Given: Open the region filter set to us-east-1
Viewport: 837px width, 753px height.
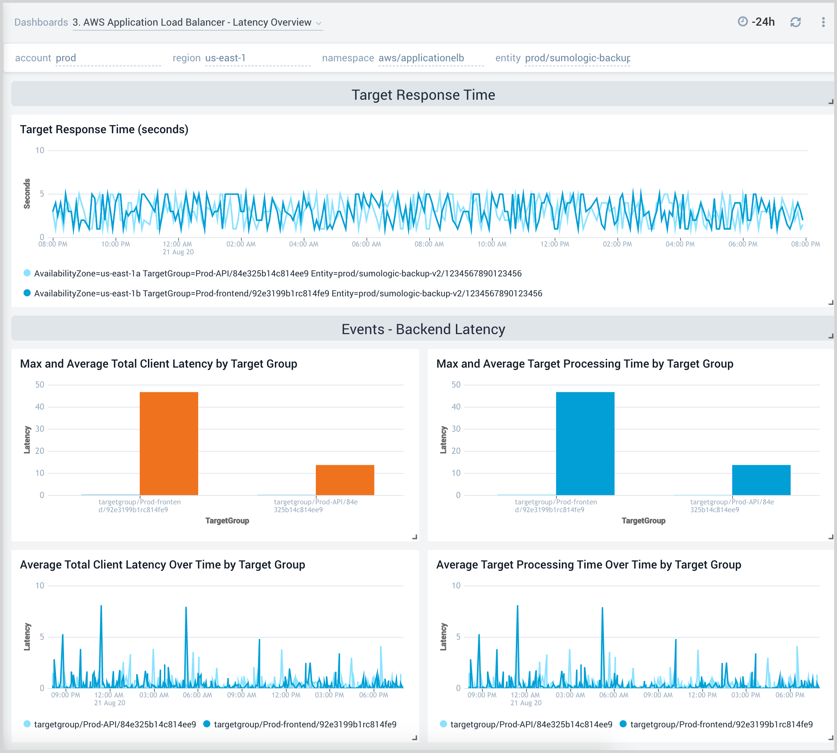Looking at the screenshot, I should coord(226,58).
